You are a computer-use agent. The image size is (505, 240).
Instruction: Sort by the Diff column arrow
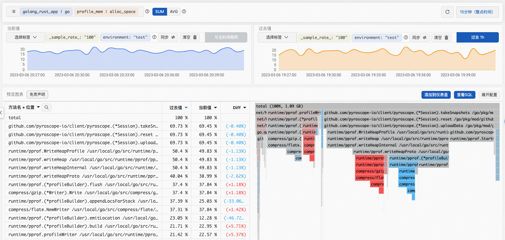pyautogui.click(x=245, y=107)
